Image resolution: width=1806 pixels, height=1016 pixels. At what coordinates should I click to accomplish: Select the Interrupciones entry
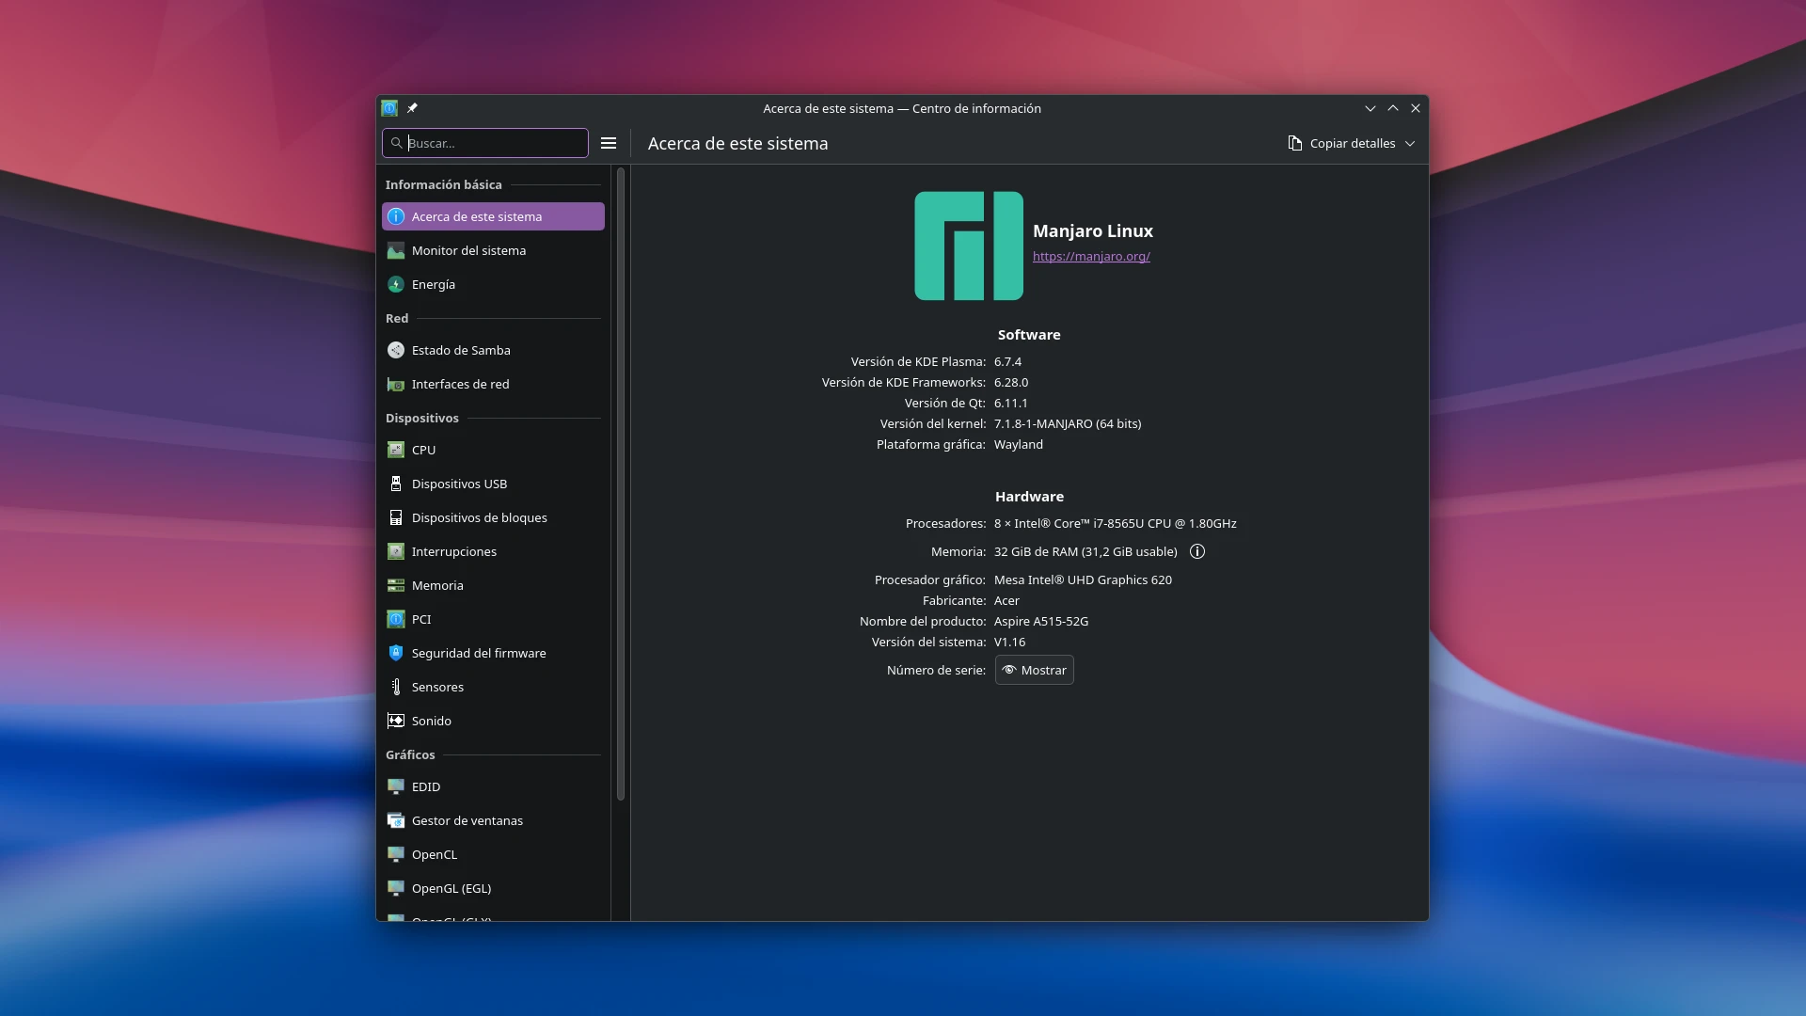click(493, 551)
